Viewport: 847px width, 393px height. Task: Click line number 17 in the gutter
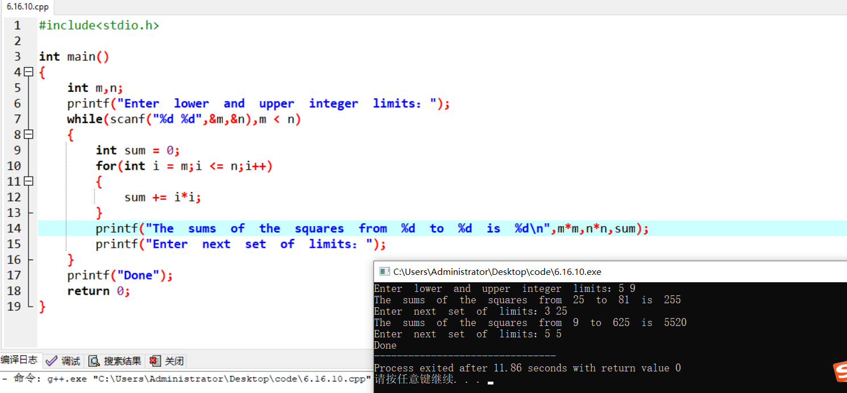point(14,275)
